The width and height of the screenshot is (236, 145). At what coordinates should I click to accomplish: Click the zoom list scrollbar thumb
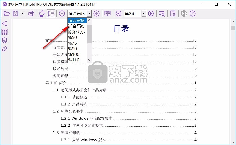tap(89, 34)
